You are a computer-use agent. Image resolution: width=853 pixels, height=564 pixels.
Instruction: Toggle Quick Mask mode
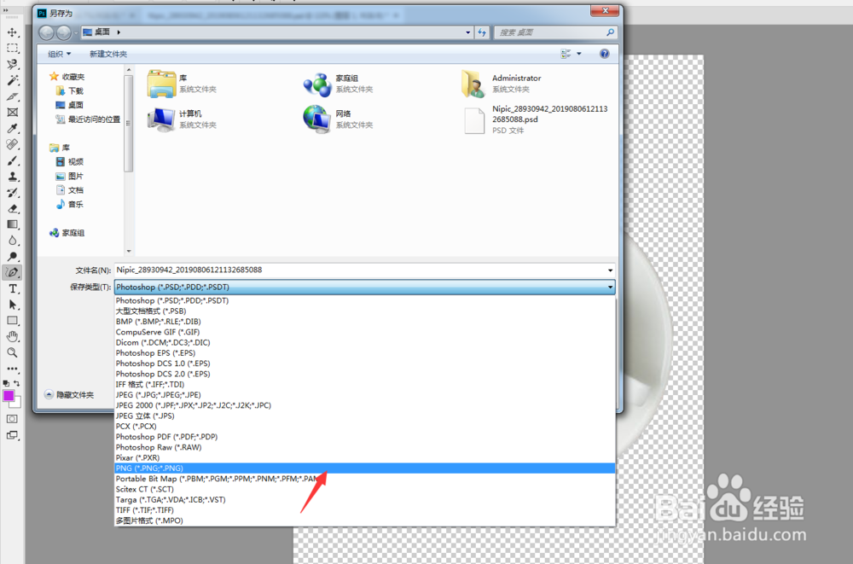12,419
